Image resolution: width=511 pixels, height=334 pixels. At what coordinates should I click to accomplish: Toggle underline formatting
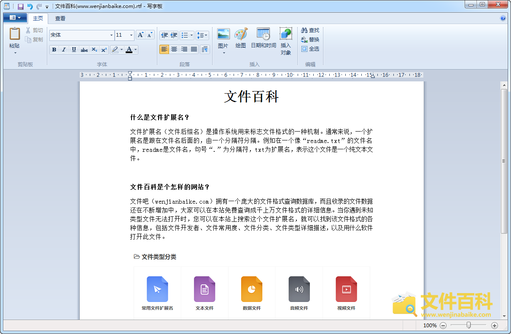74,50
